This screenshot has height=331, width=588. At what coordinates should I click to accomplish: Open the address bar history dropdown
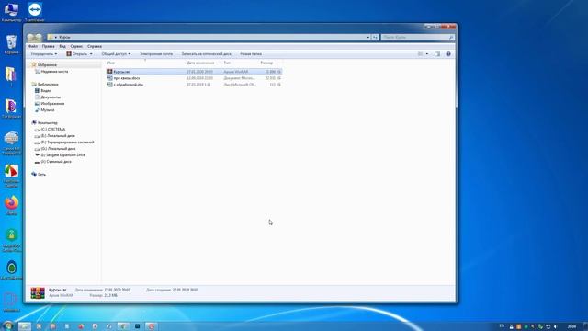pos(367,37)
